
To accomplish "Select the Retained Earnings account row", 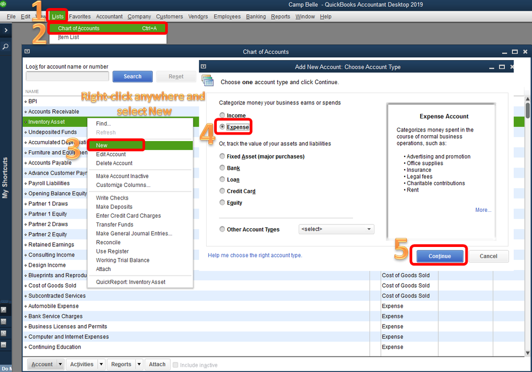I will tap(55, 244).
